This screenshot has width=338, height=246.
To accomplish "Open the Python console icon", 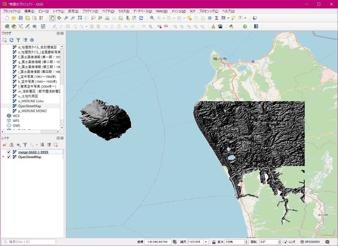I will (x=231, y=26).
